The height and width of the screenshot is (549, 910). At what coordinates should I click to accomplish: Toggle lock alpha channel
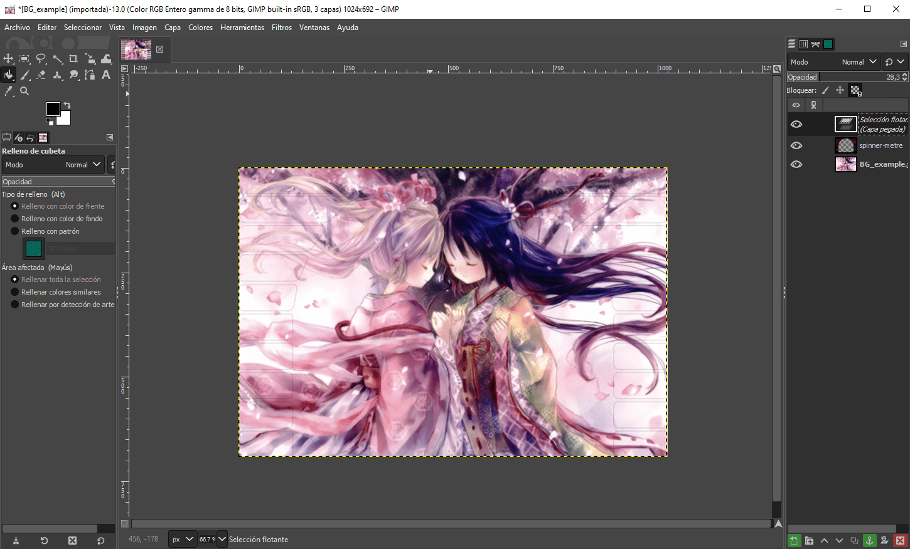[x=855, y=91]
